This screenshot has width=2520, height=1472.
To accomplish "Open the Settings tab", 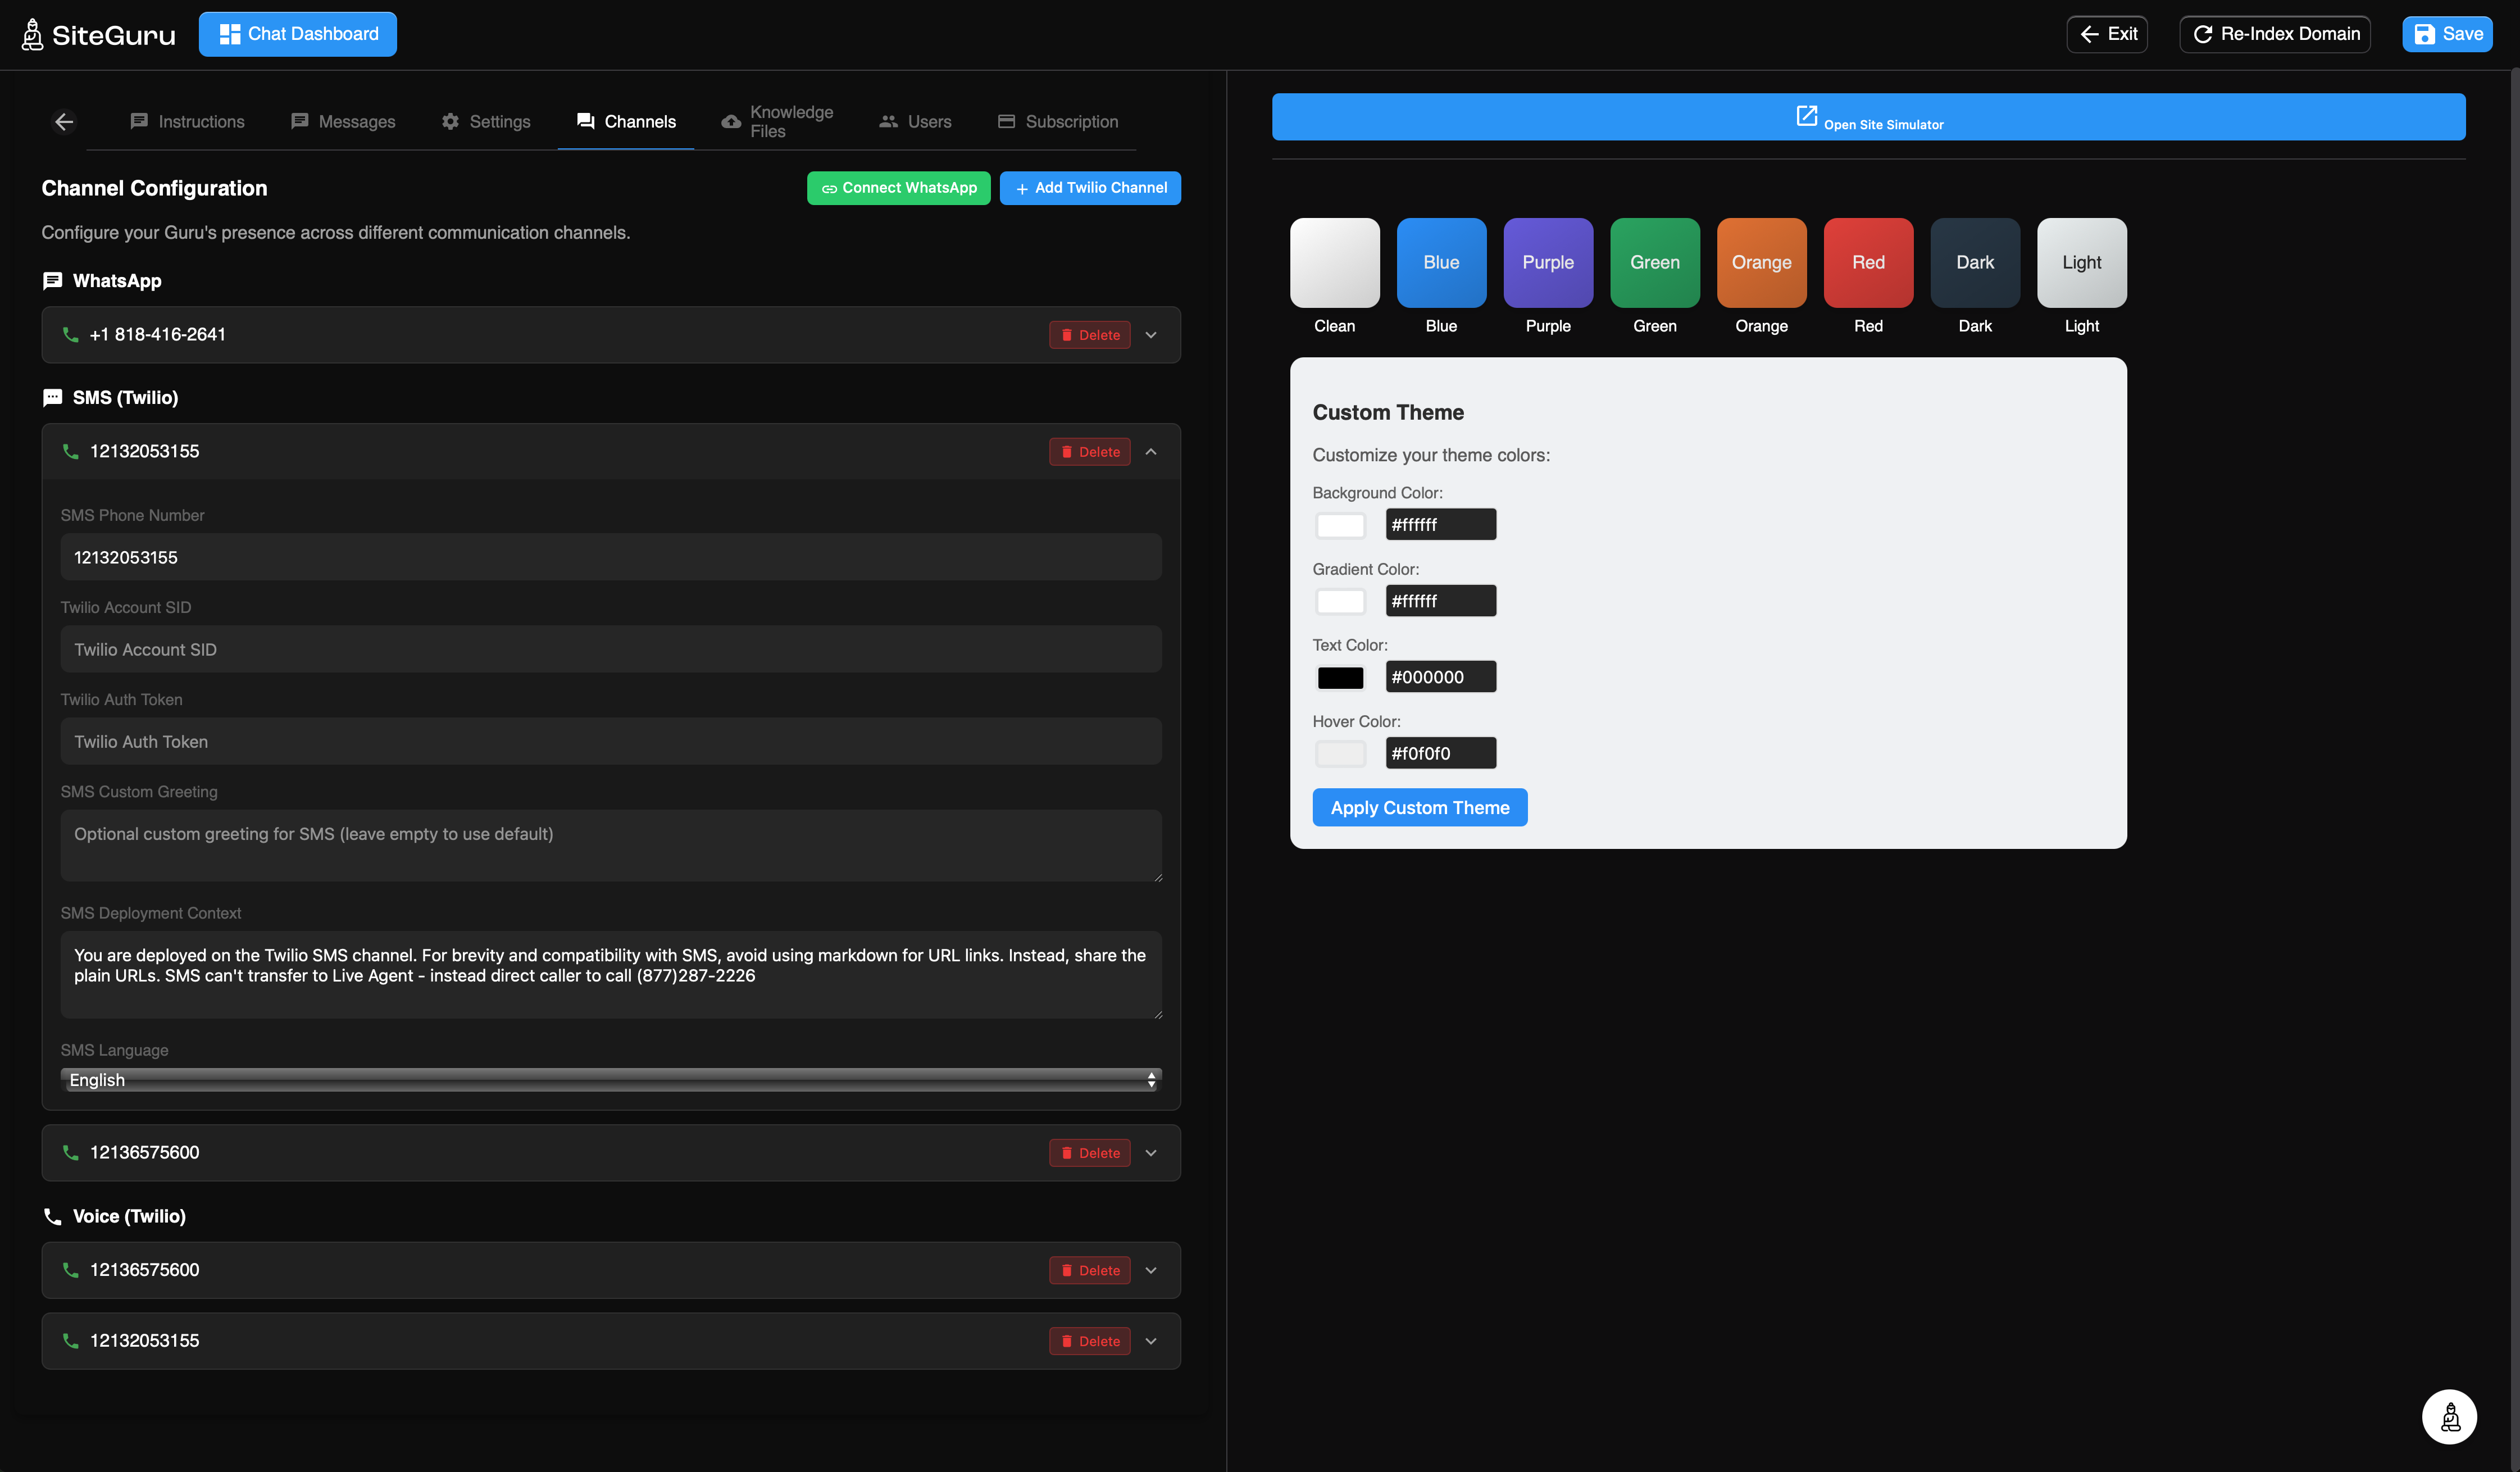I will click(x=486, y=121).
